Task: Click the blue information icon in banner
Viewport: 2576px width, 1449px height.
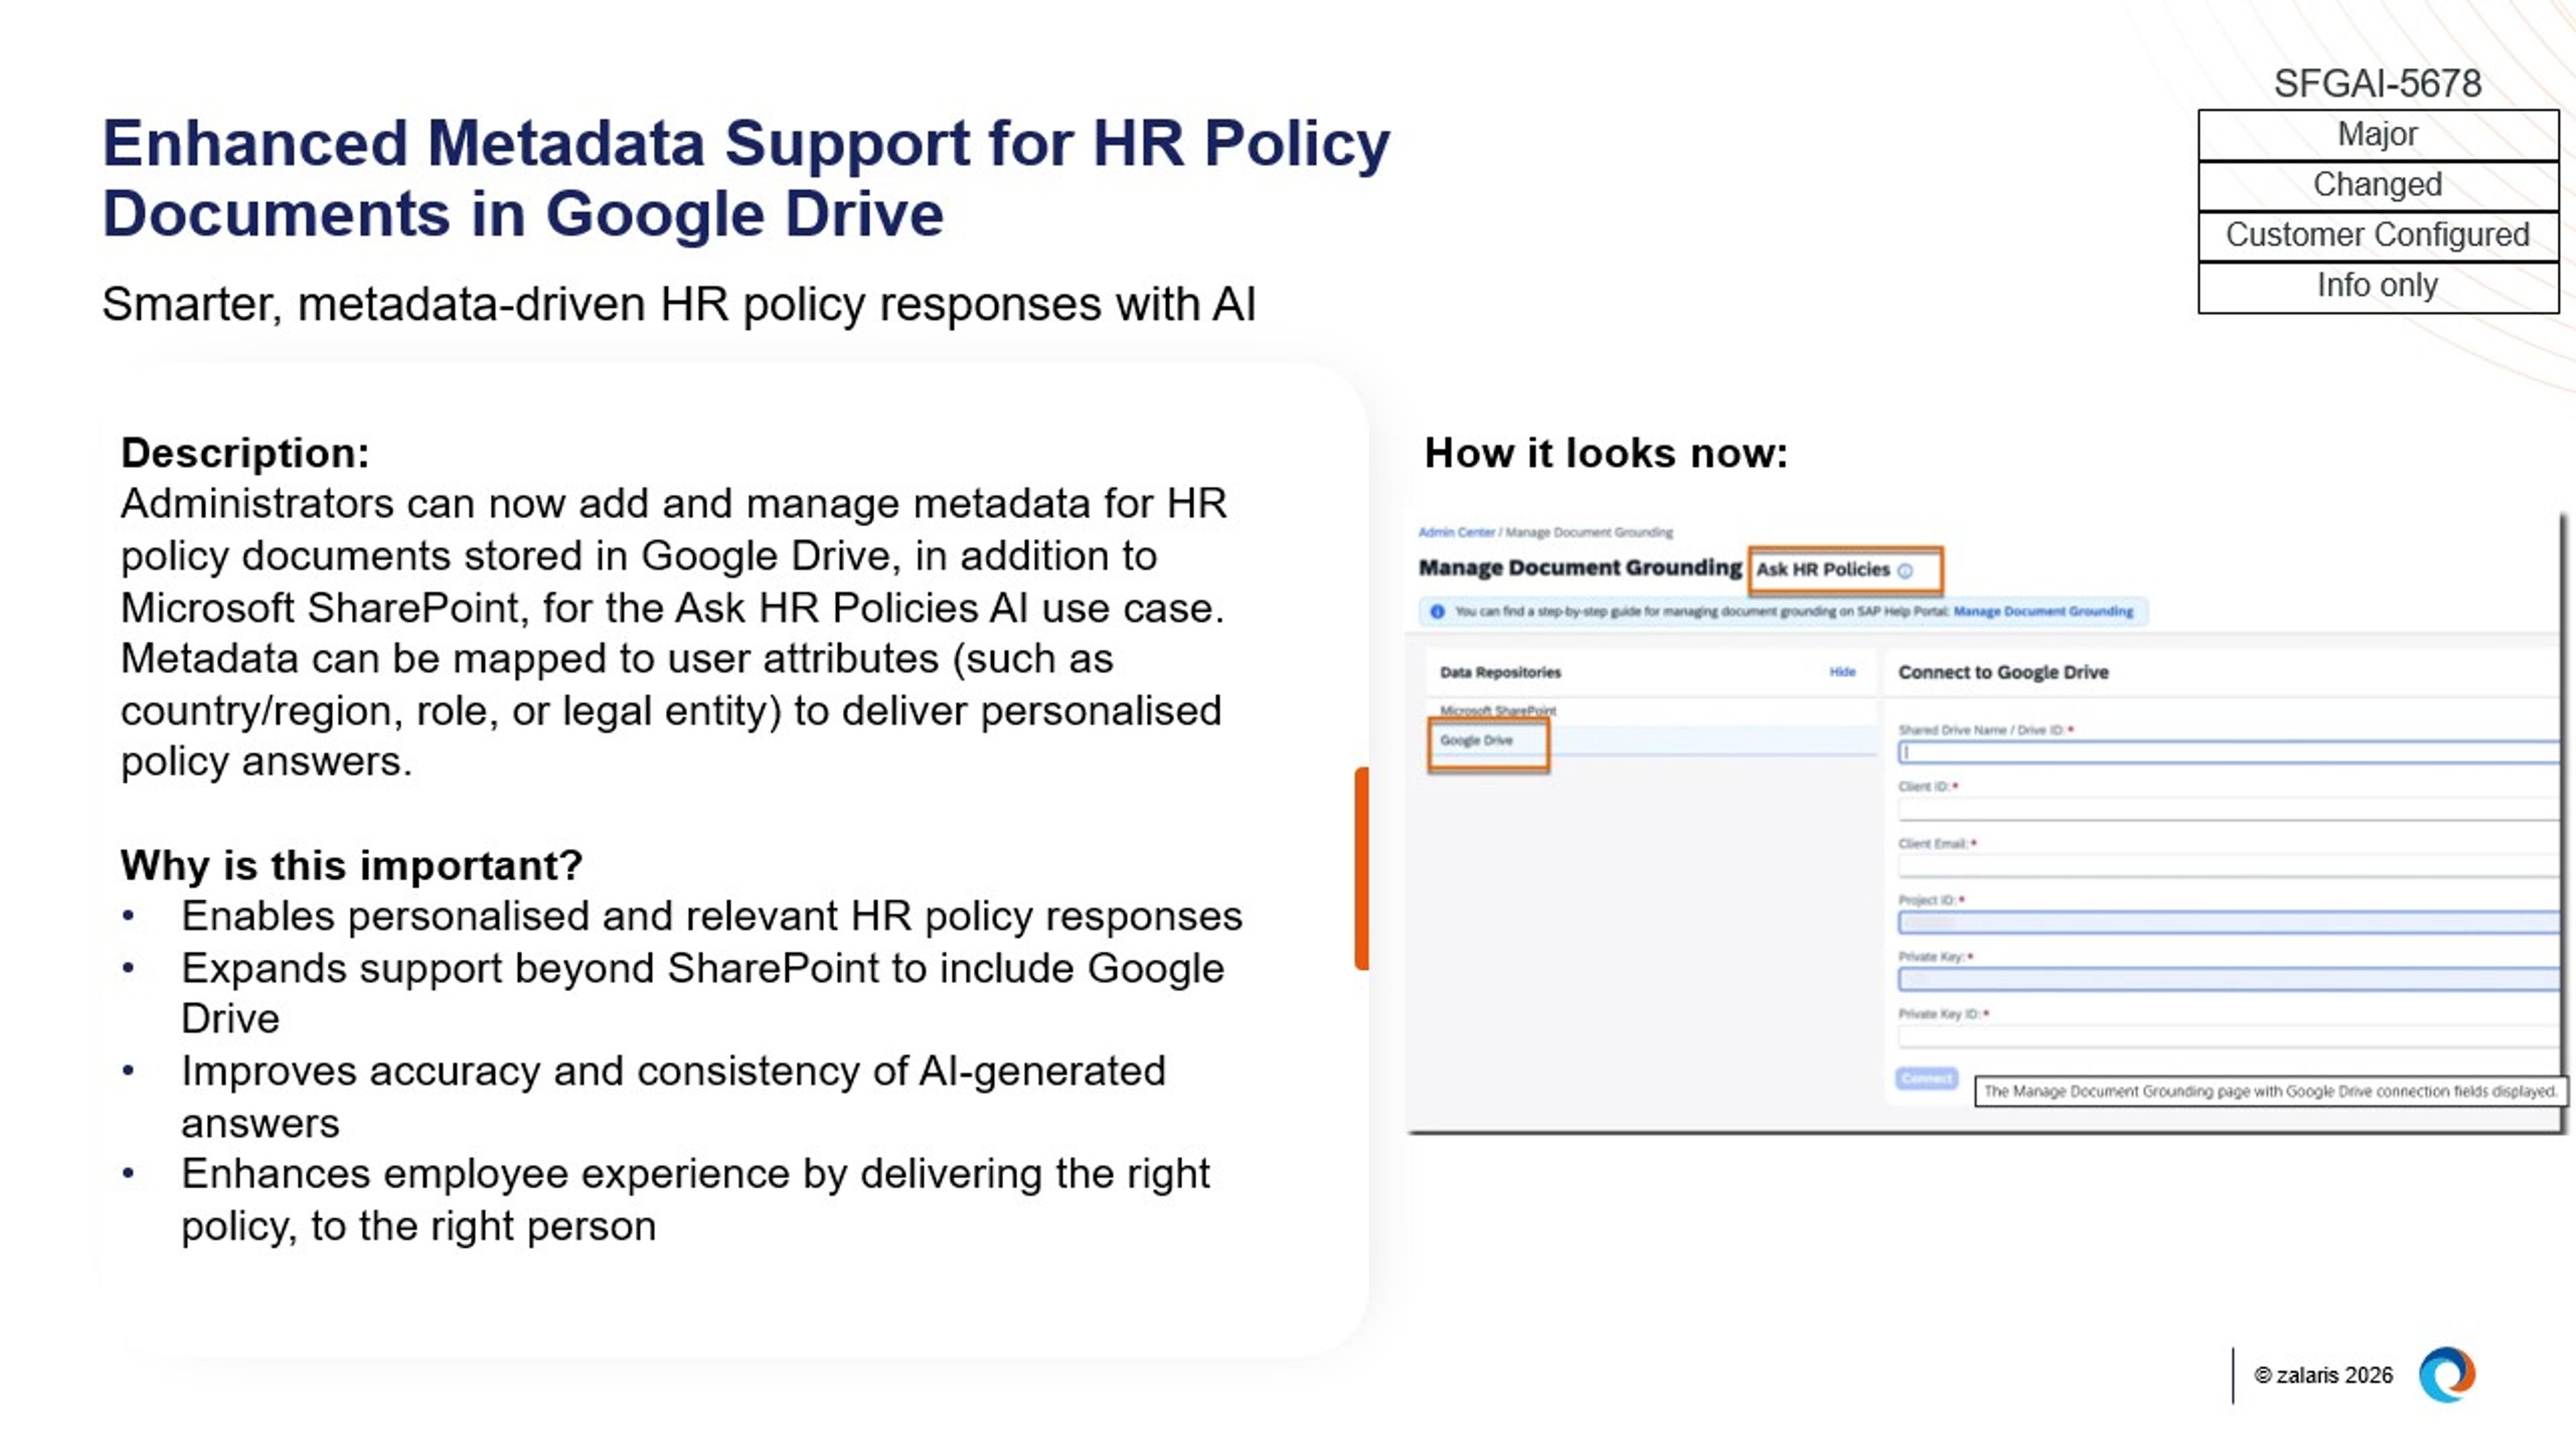Action: 1437,611
